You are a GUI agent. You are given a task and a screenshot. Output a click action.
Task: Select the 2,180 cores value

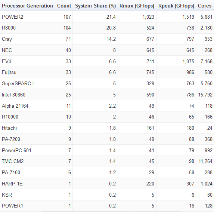click(207, 28)
